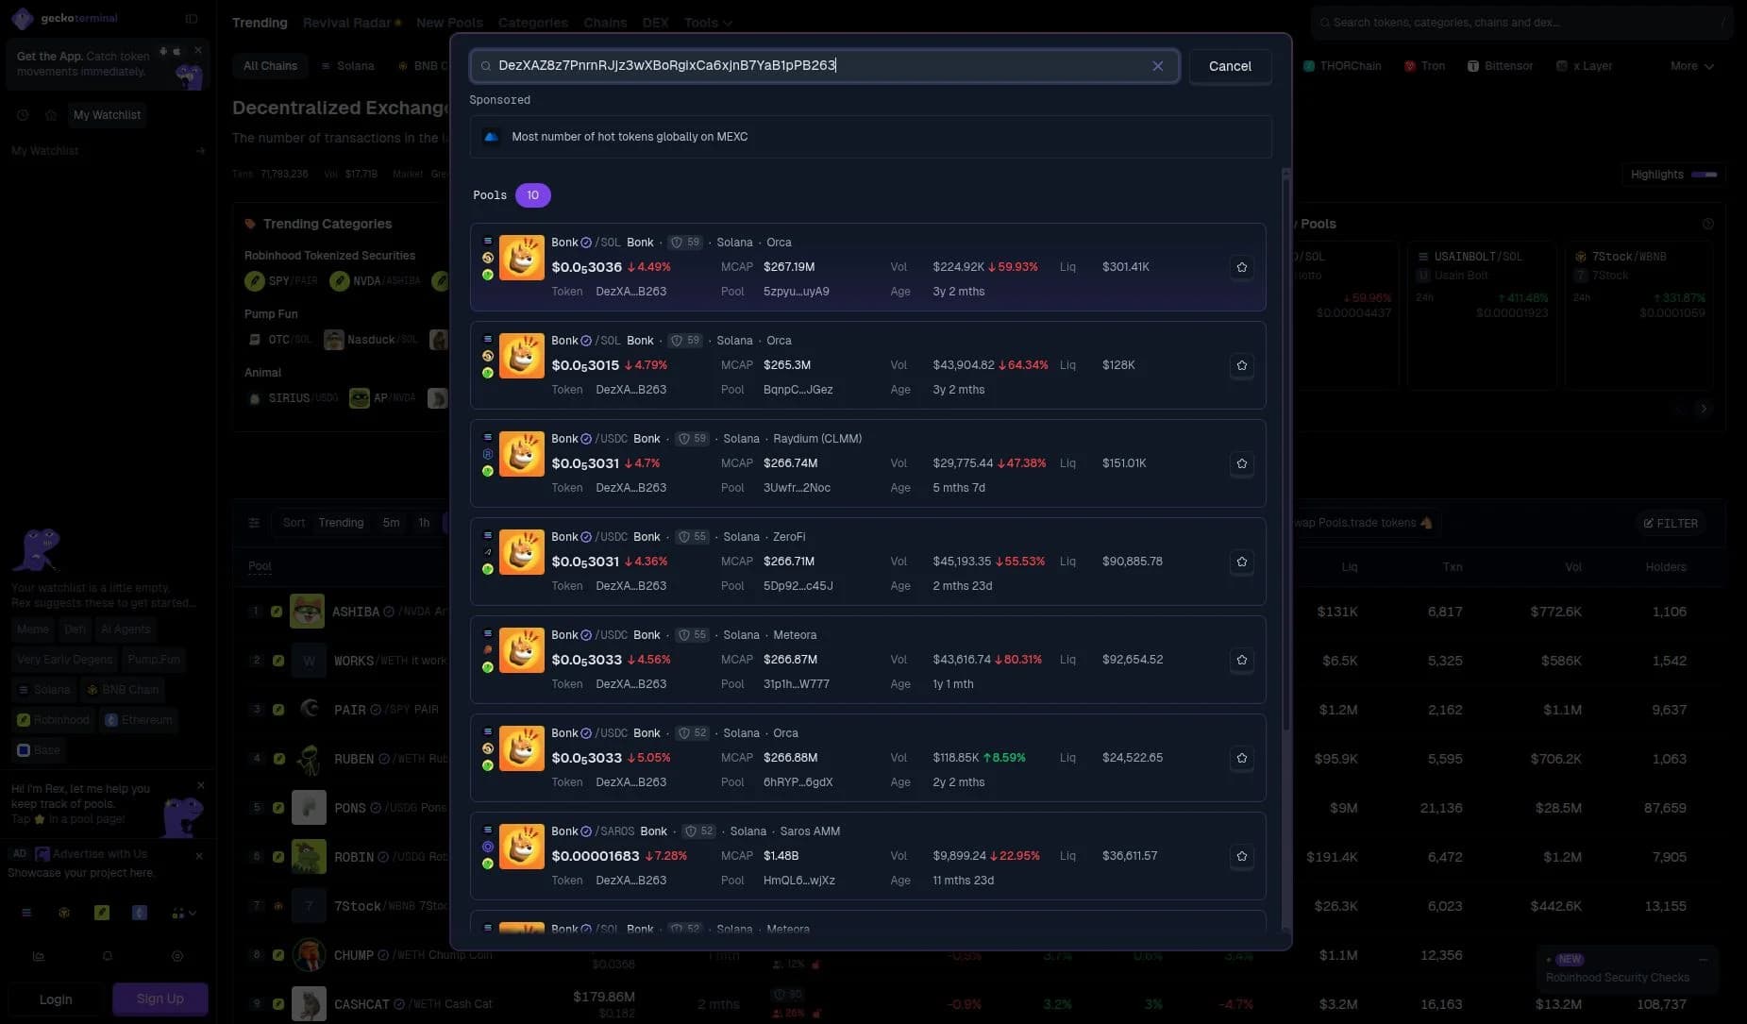Favorite the Bonk/USDC Raydium (CLMM) pool
1747x1024 pixels.
click(1241, 463)
